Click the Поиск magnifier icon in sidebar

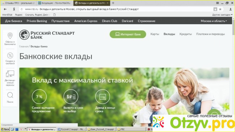coord(10,95)
